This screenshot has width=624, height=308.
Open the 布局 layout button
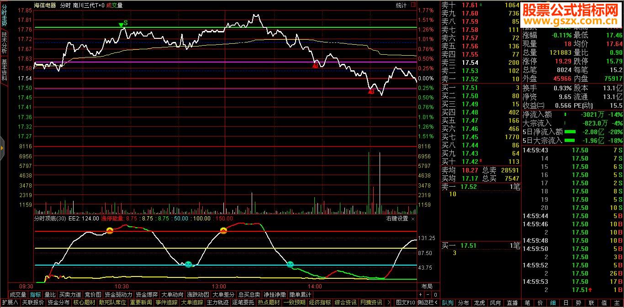pos(427,287)
